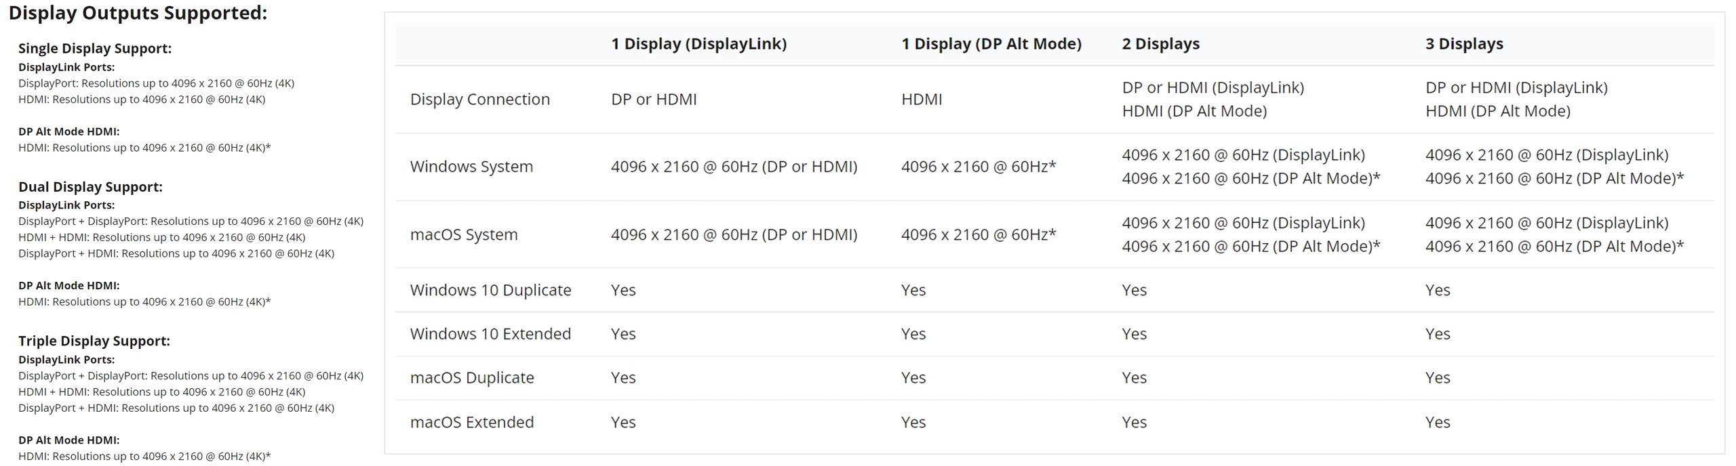Image resolution: width=1736 pixels, height=466 pixels.
Task: Click the 1 Display (DP Alt Mode) column header
Action: [991, 44]
